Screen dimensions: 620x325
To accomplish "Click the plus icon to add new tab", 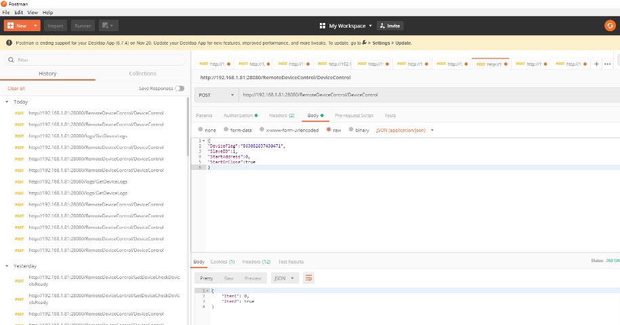I will 596,64.
